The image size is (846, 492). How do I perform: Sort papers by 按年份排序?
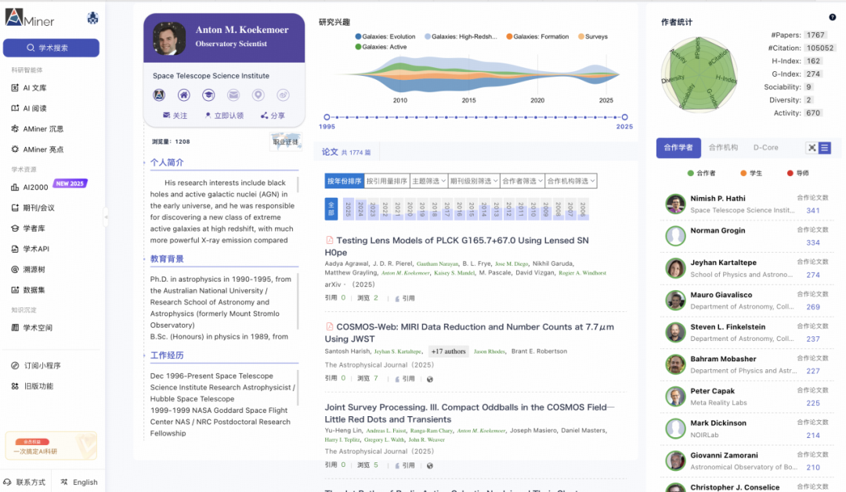point(344,181)
